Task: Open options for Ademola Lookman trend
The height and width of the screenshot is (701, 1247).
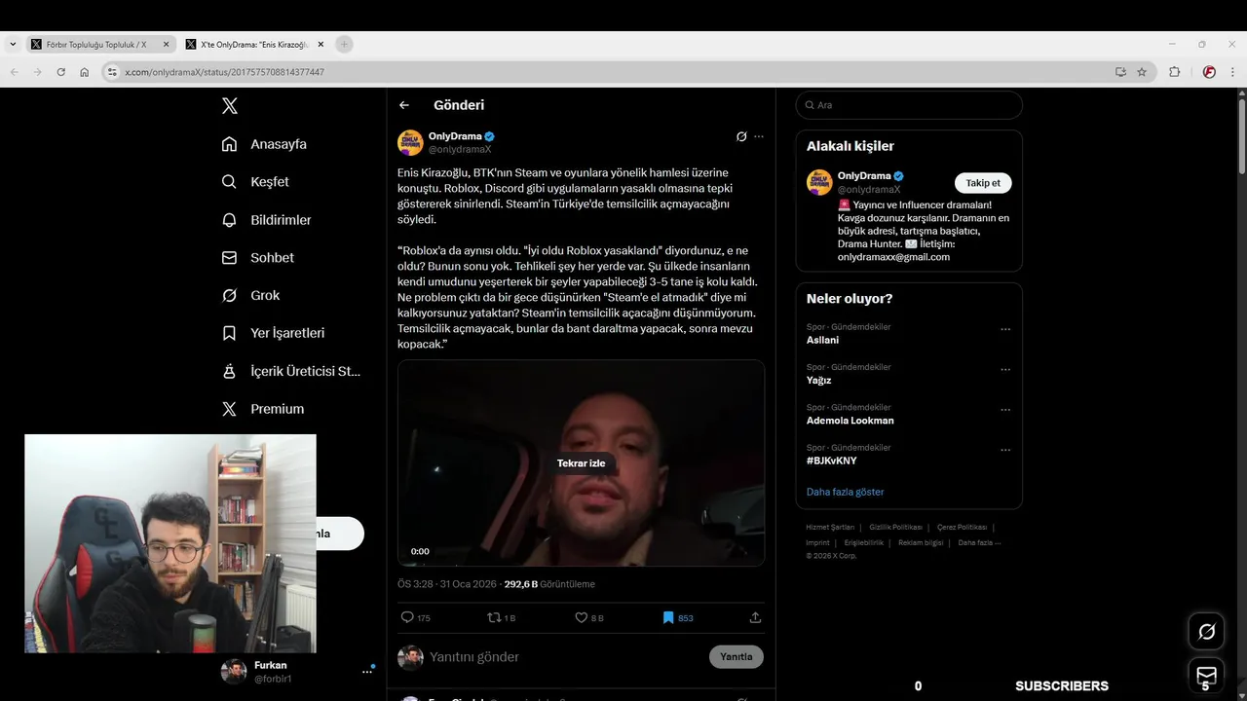Action: tap(1005, 410)
